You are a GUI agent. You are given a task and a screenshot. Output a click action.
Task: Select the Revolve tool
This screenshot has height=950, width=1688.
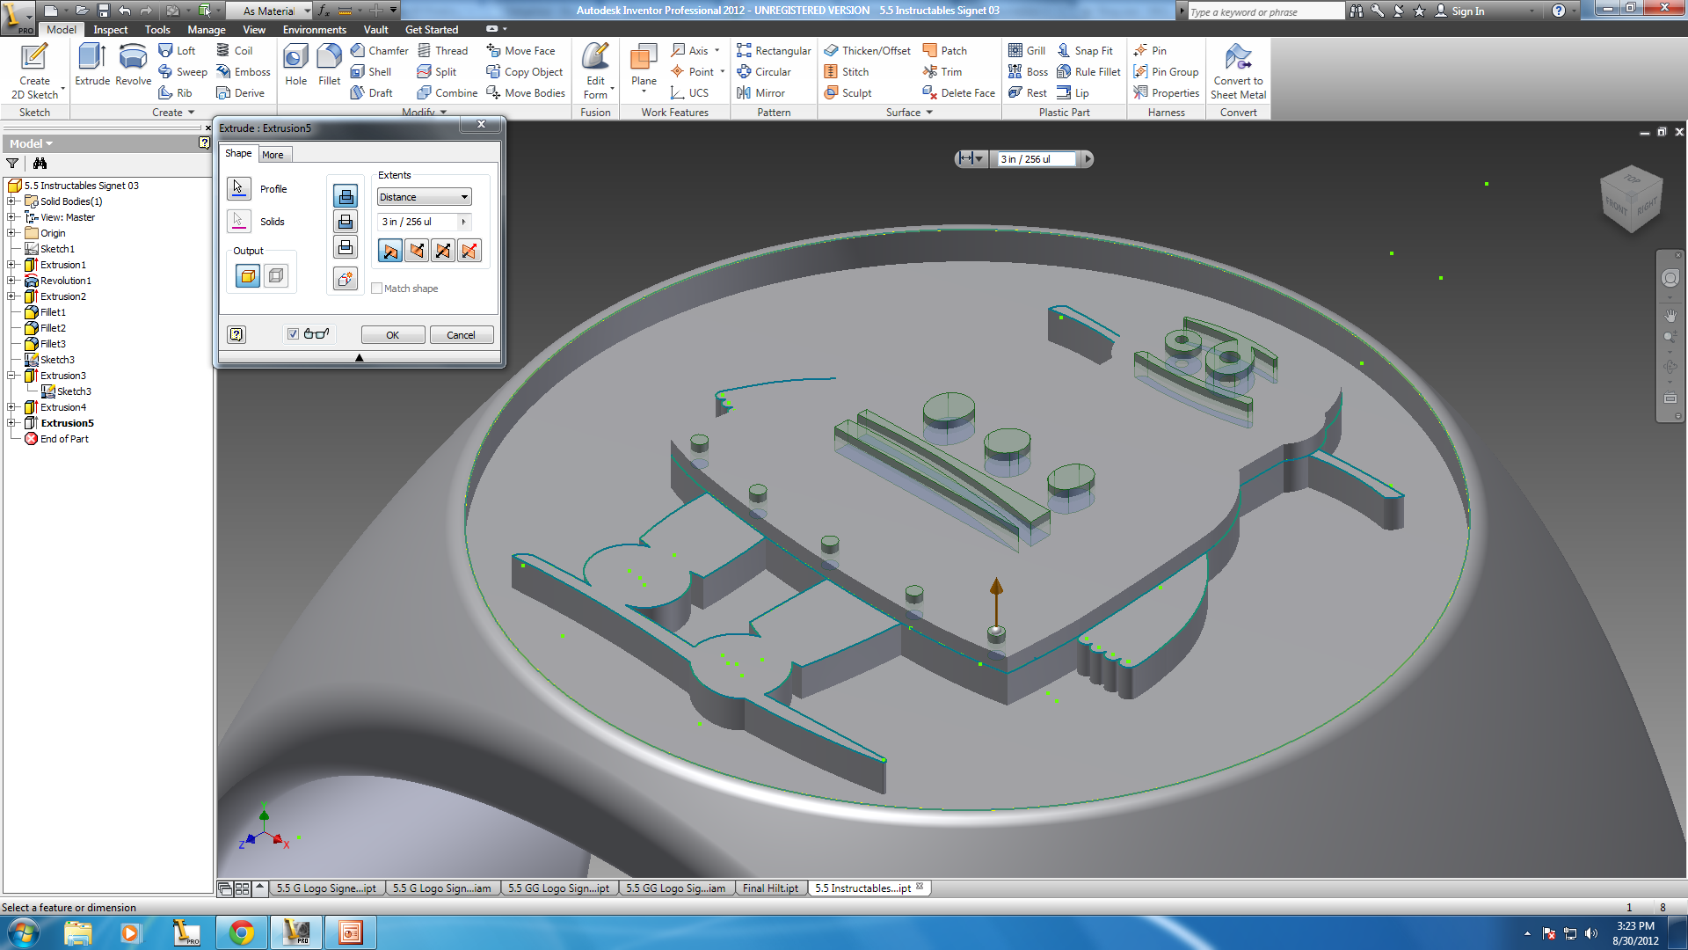click(x=133, y=65)
